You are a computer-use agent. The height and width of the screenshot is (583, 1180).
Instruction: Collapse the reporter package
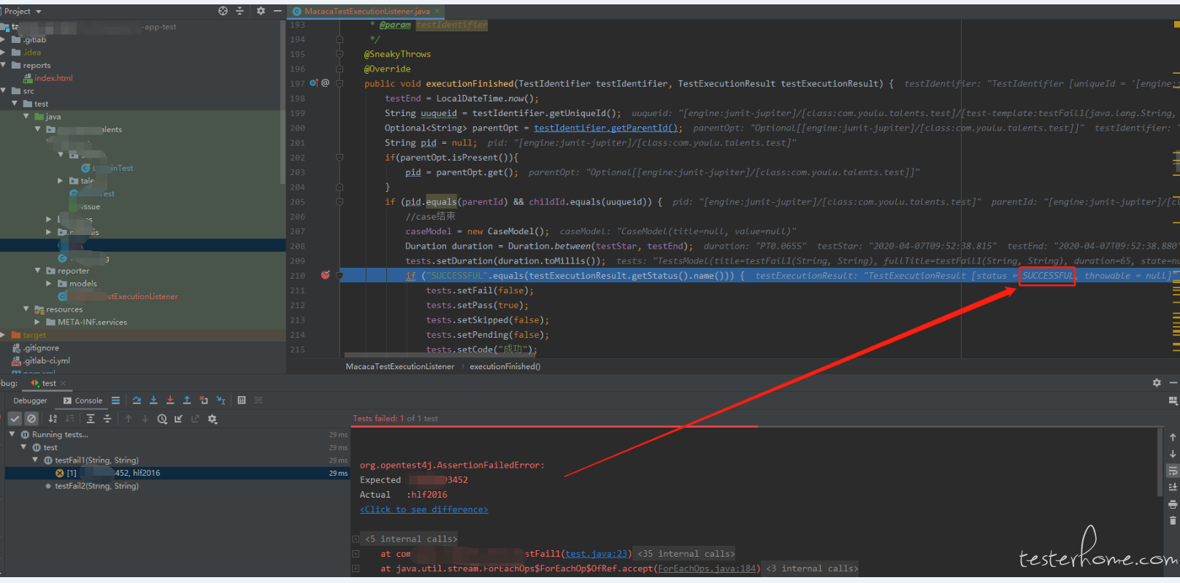pos(38,271)
